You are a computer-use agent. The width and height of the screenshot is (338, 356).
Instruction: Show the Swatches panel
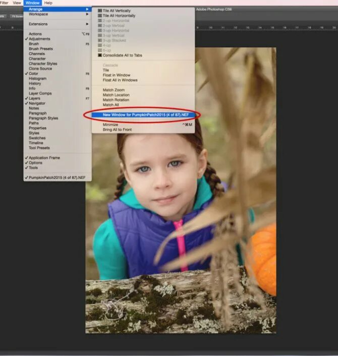point(58,138)
